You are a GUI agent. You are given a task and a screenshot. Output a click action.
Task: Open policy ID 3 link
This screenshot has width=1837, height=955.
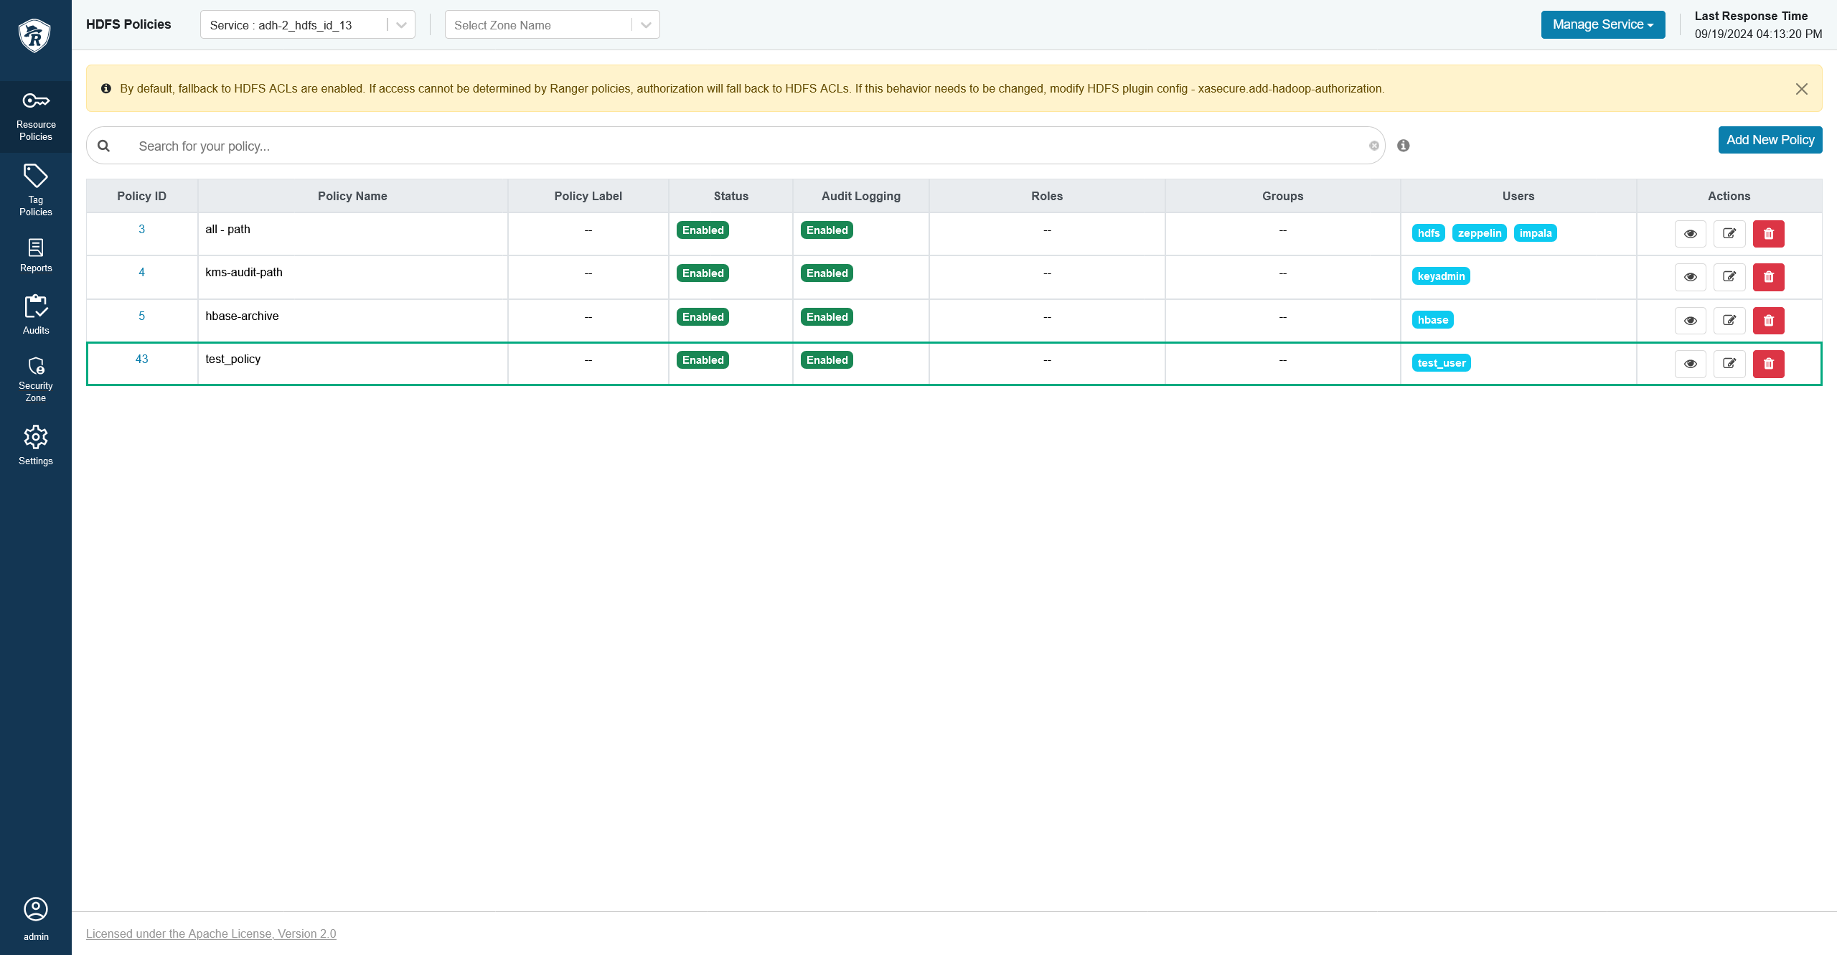click(x=141, y=230)
